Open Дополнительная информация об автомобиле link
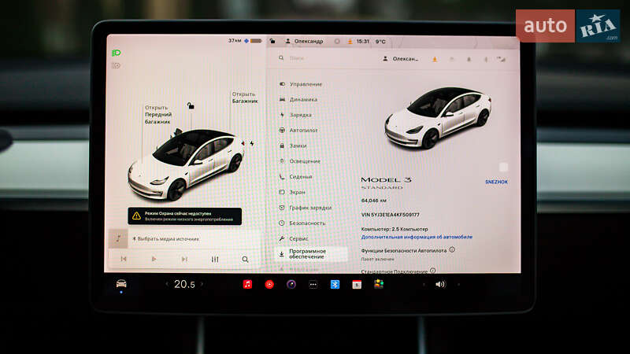 pos(417,237)
